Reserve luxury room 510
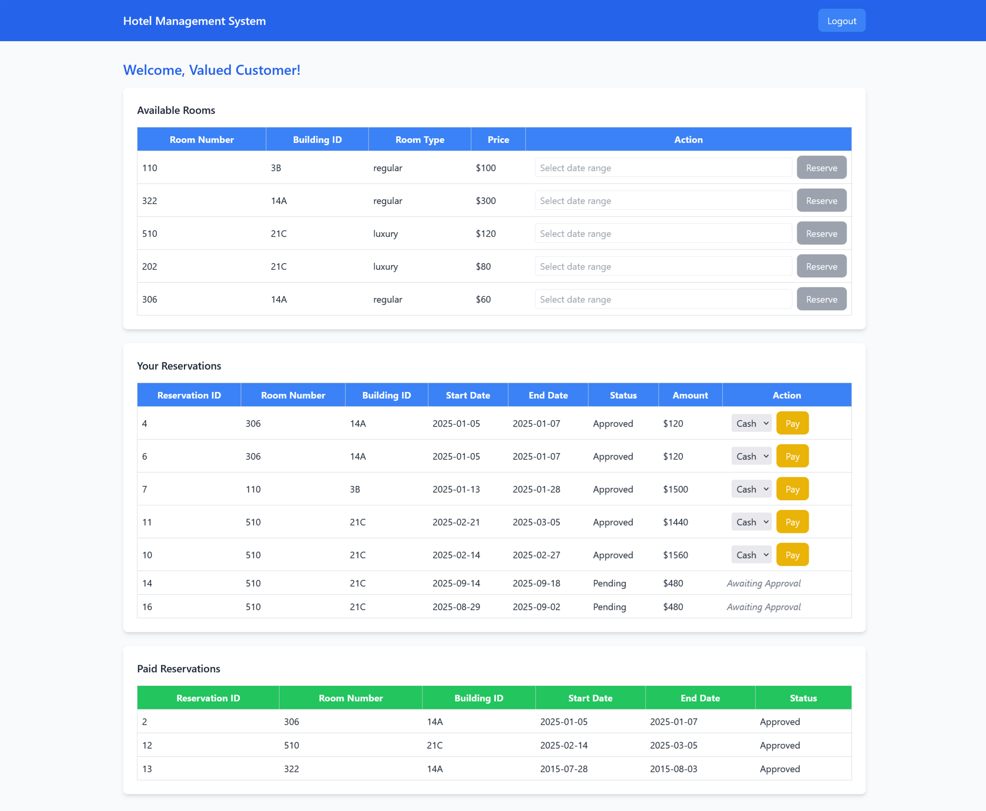986x811 pixels. click(x=821, y=233)
